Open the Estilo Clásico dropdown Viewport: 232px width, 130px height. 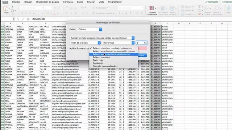click(90, 29)
